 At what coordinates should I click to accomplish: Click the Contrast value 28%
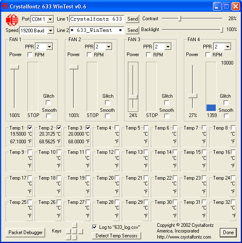coord(232,19)
